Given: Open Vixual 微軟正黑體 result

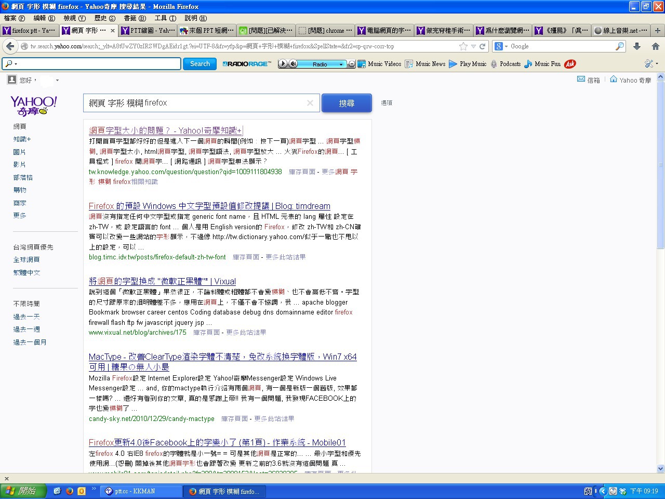Looking at the screenshot, I should coord(162,281).
